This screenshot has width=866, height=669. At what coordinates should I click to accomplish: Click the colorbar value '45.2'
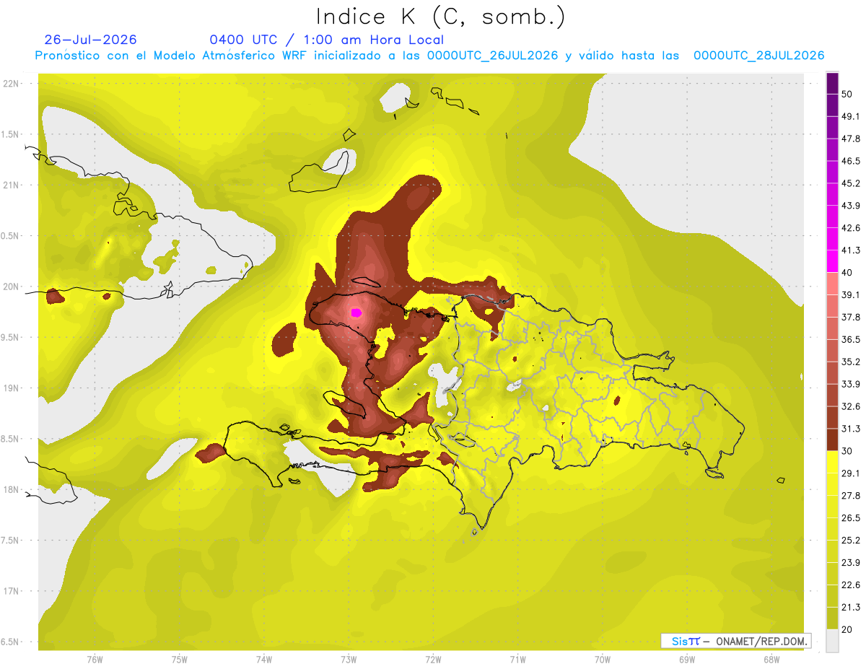852,183
